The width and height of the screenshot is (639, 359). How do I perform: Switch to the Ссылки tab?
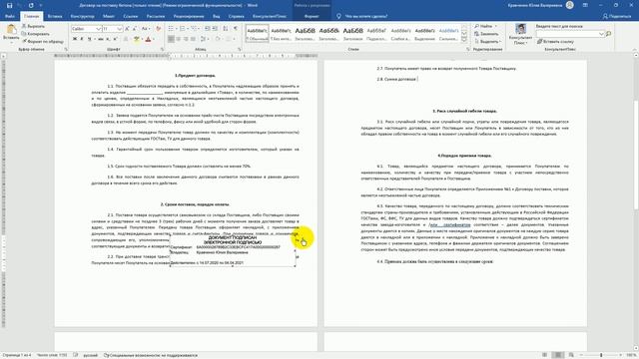point(131,16)
